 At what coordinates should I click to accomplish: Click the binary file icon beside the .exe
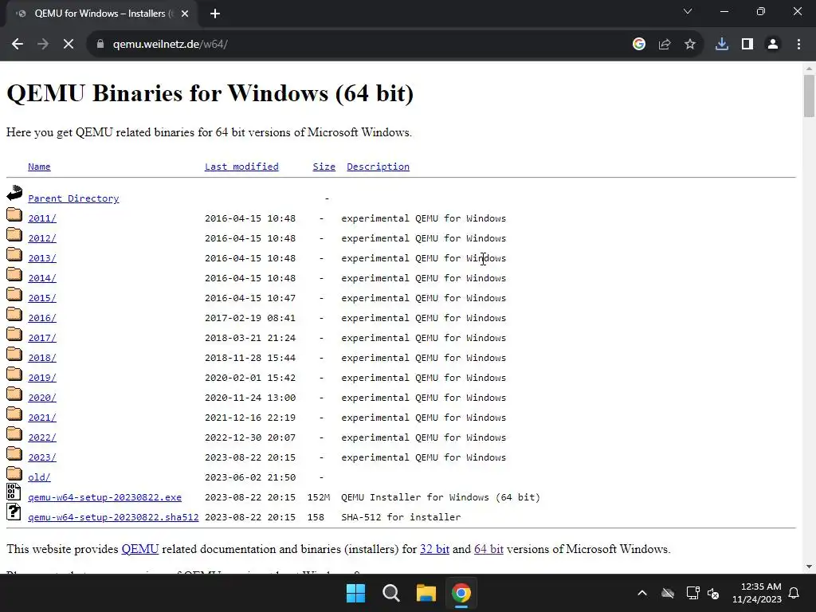point(14,492)
